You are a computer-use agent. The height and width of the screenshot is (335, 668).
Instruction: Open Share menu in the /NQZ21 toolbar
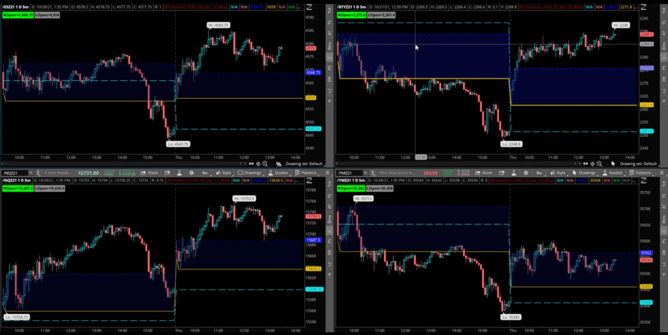[x=149, y=173]
